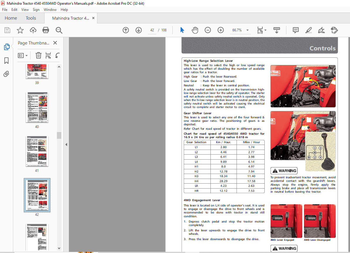Select the thumbnail below page 42
Image resolution: width=350 pixels, height=253 pixels.
37,237
